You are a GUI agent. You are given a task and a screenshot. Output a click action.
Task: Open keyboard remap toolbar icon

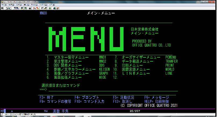click(30, 8)
